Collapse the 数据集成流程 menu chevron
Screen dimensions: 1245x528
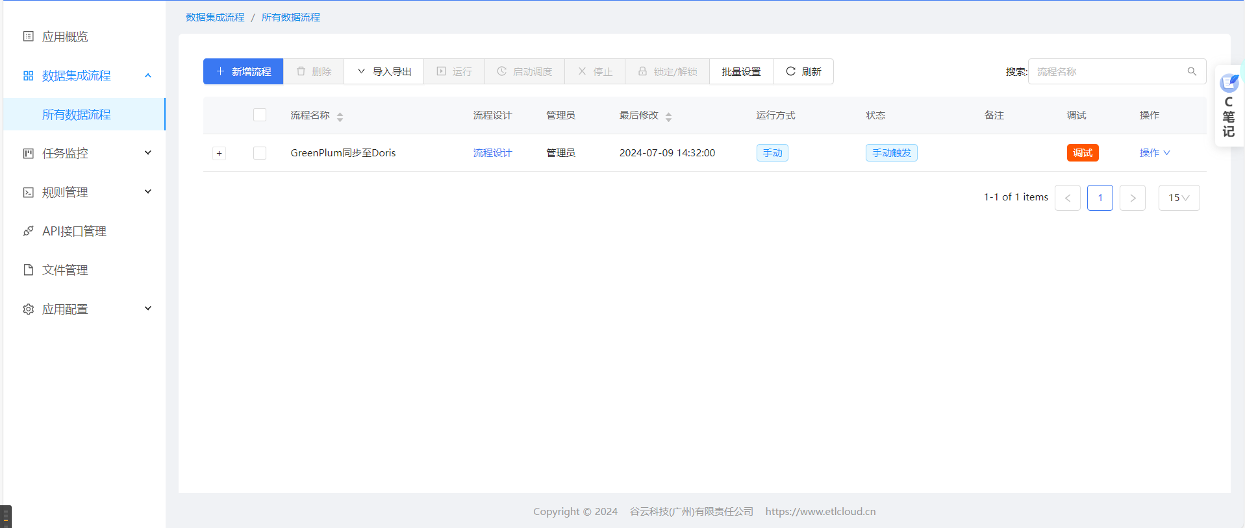pos(148,76)
